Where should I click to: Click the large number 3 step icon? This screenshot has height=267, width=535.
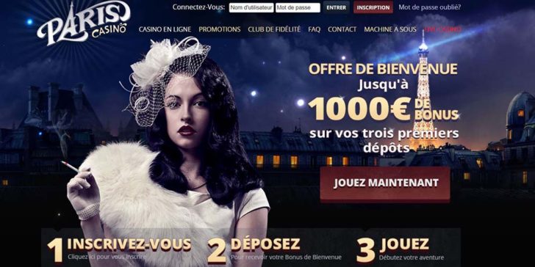(365, 251)
